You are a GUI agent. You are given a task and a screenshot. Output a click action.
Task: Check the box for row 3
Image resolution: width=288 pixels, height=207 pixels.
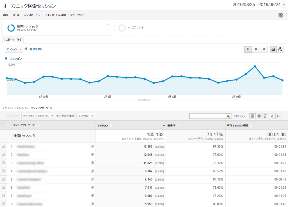coord(3,163)
